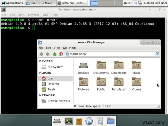Click the Terminal window title bar icon

pyautogui.click(x=3, y=9)
